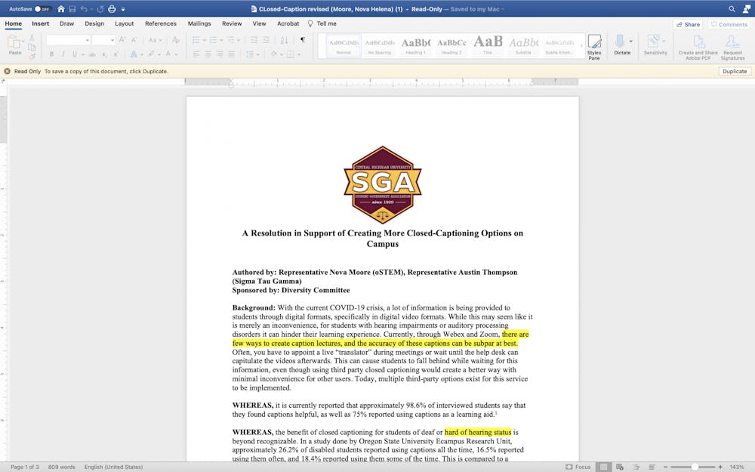This screenshot has height=472, width=755.
Task: Open the References tab
Action: click(x=161, y=24)
